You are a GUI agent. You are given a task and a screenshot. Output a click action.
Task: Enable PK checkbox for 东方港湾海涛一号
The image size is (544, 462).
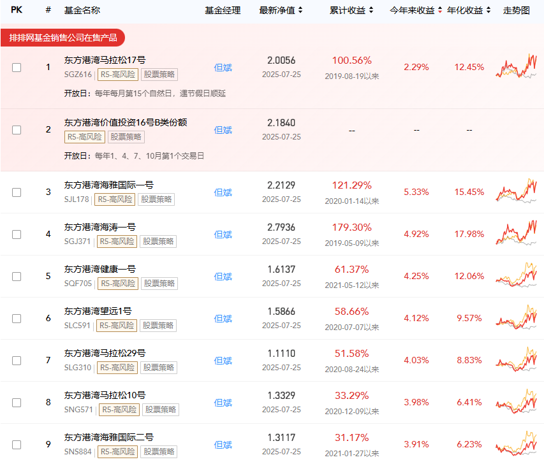click(17, 235)
